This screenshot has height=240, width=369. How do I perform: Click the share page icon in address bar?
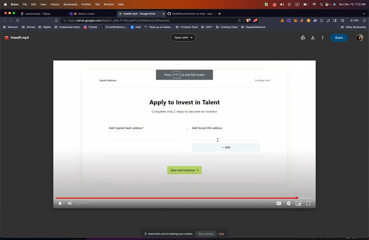(239, 20)
